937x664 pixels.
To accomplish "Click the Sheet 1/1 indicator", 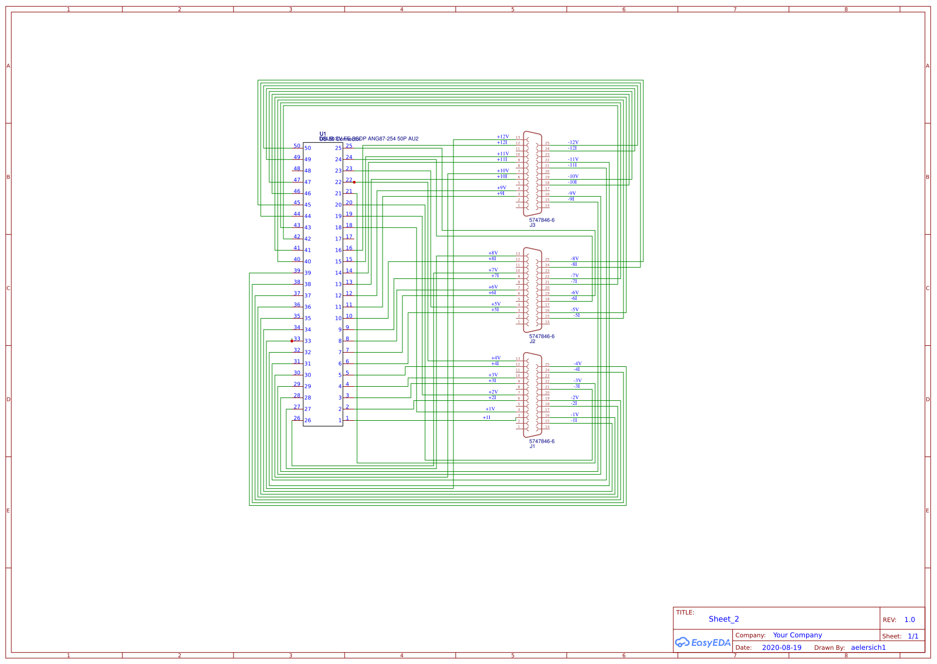I will pos(913,636).
